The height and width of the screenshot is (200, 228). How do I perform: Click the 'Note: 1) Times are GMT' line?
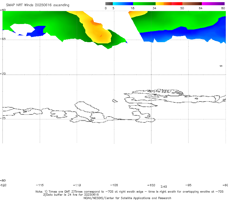click(129, 192)
